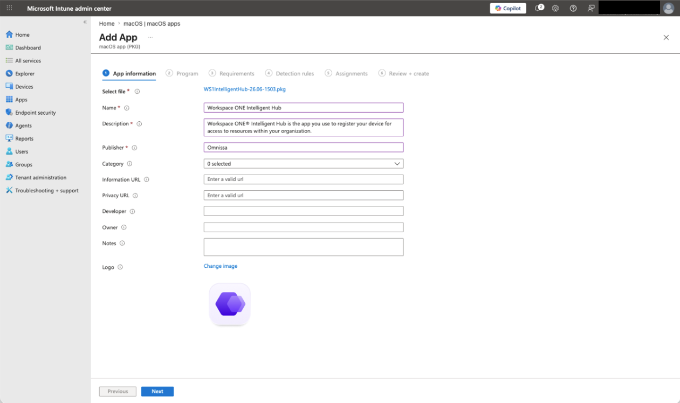
Task: Click the Previous button
Action: click(118, 392)
